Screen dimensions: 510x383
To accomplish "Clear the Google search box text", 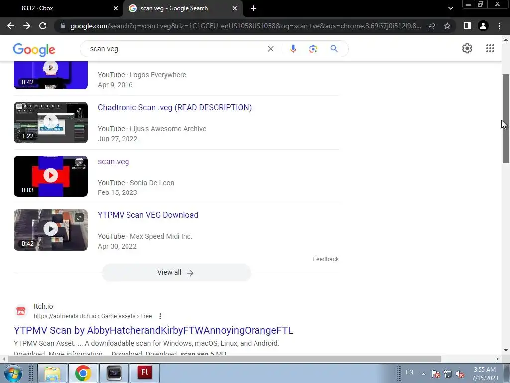I will 270,49.
